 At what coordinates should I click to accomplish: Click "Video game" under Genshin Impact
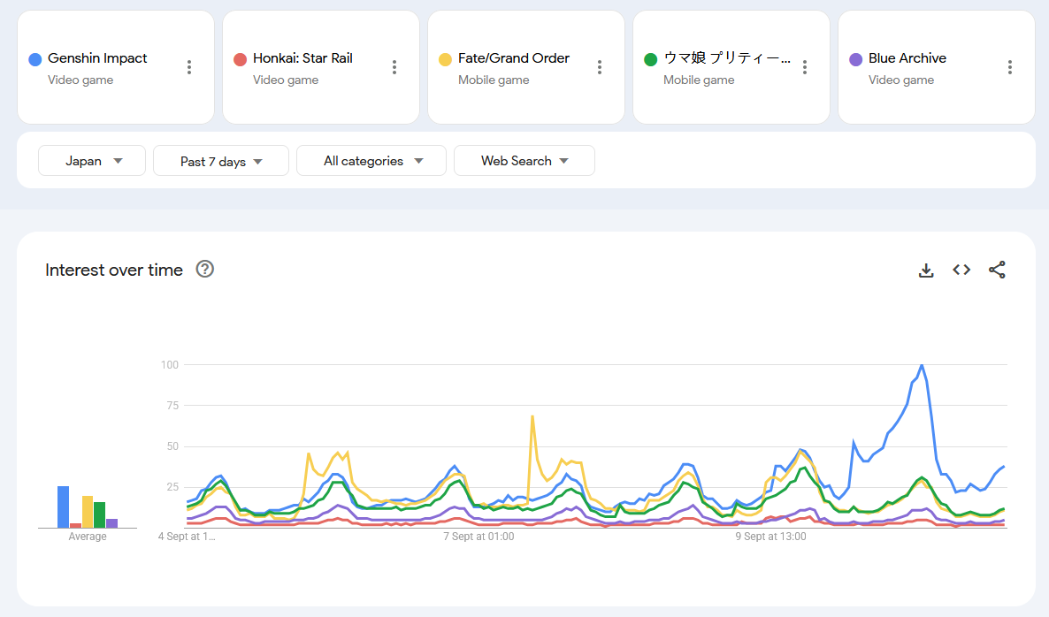click(x=80, y=80)
